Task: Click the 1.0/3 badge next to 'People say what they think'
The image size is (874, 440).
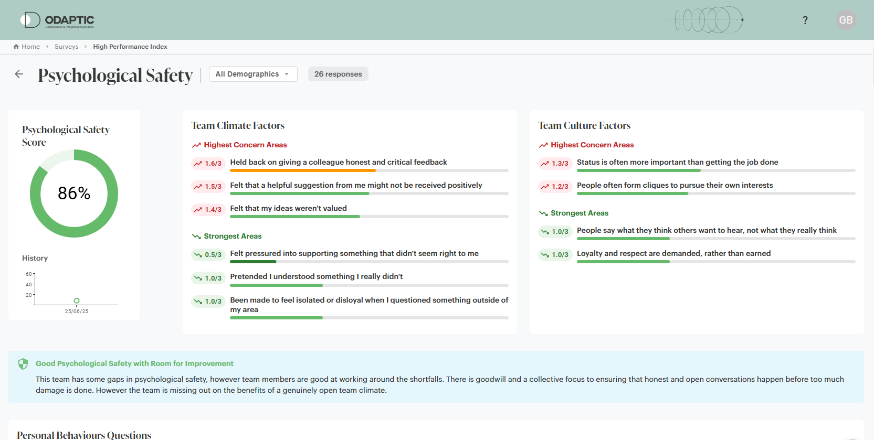Action: [x=555, y=232]
